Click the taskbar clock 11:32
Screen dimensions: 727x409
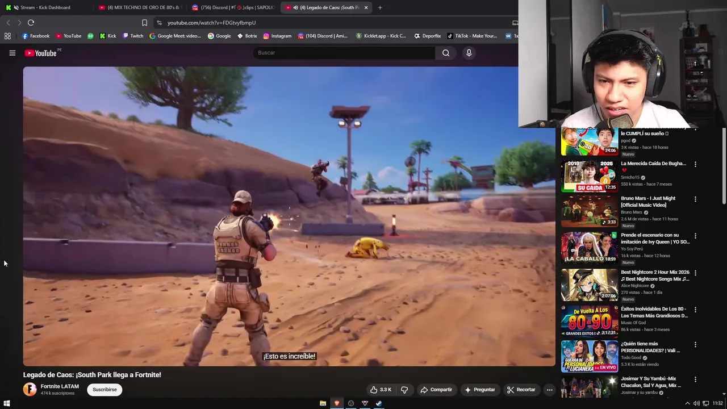pyautogui.click(x=717, y=403)
